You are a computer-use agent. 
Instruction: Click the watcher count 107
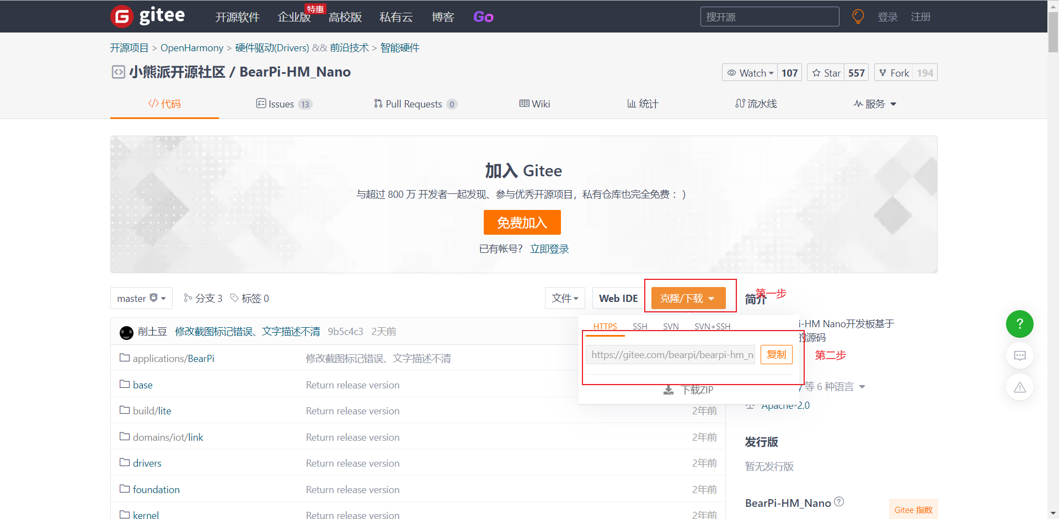point(789,73)
